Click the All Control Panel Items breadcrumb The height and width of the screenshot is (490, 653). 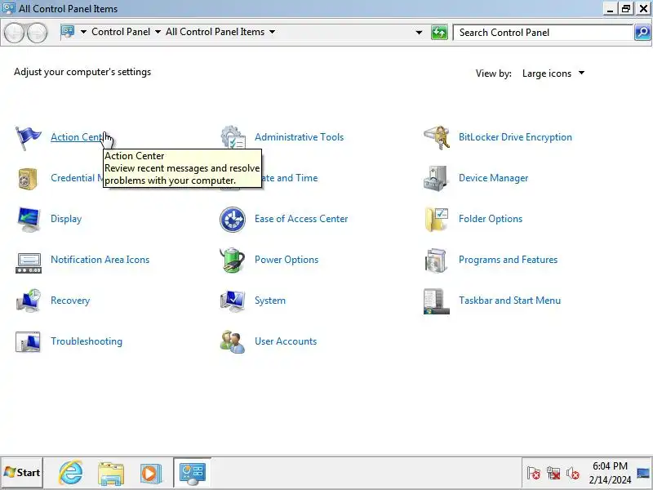point(215,32)
